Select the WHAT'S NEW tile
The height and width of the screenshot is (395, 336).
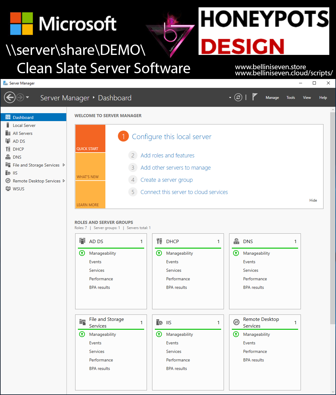pos(90,167)
